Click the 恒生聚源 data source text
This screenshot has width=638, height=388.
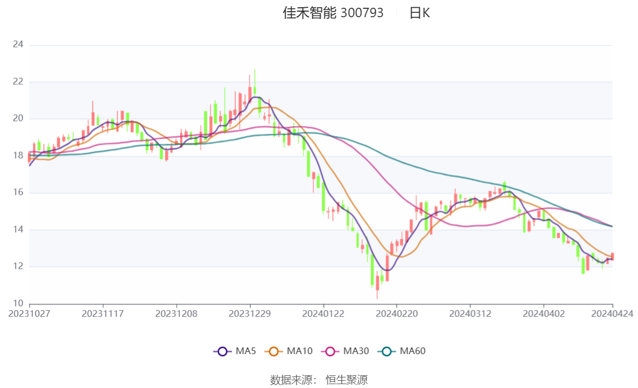347,380
